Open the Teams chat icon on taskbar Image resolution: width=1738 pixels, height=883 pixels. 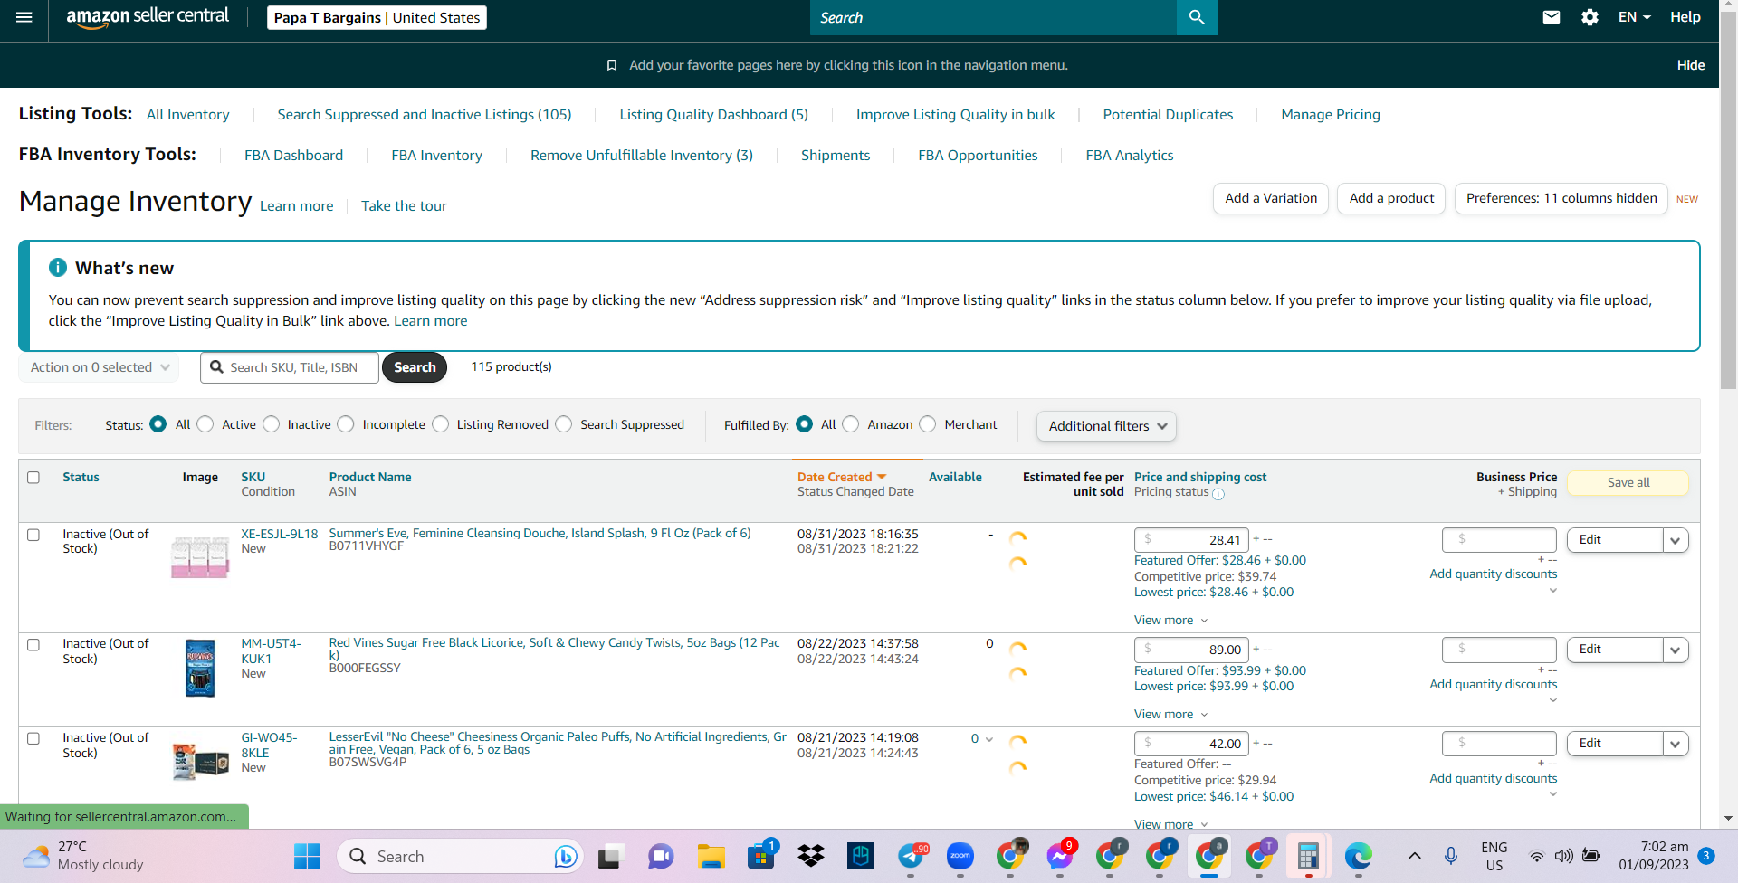[662, 856]
